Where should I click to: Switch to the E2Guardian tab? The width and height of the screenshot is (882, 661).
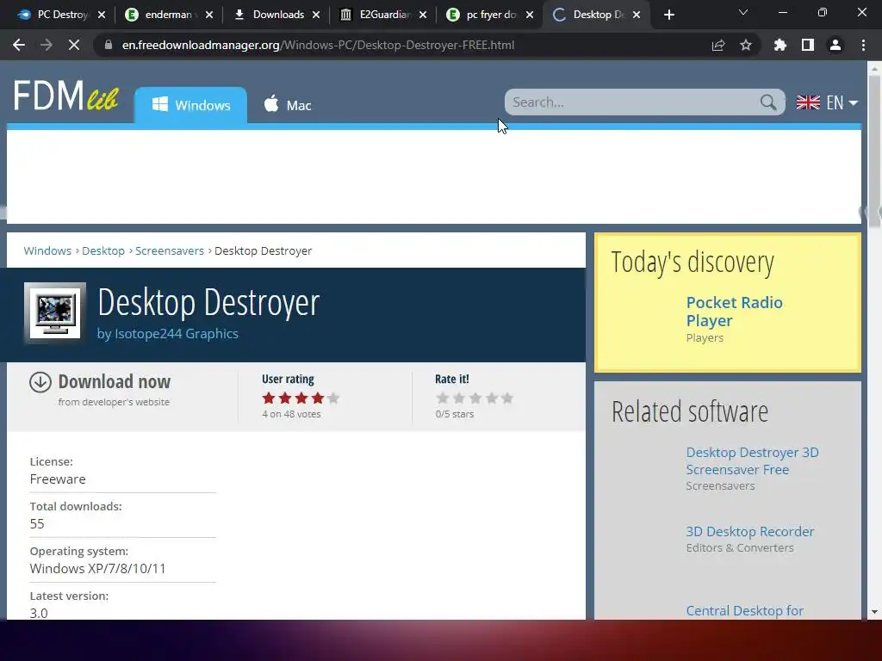[376, 15]
